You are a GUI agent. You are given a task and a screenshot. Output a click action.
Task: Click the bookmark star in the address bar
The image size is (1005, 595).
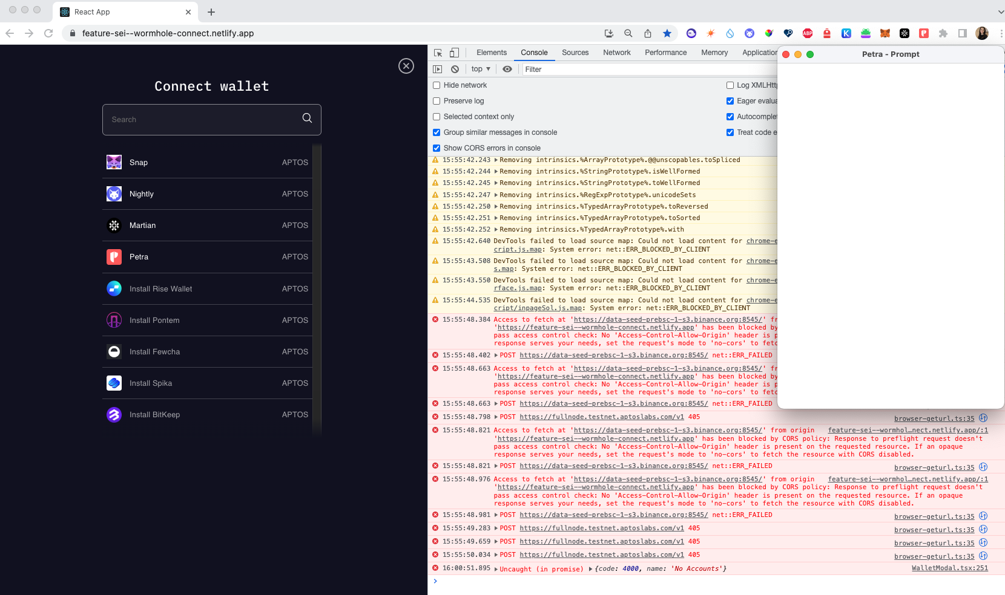(x=667, y=33)
